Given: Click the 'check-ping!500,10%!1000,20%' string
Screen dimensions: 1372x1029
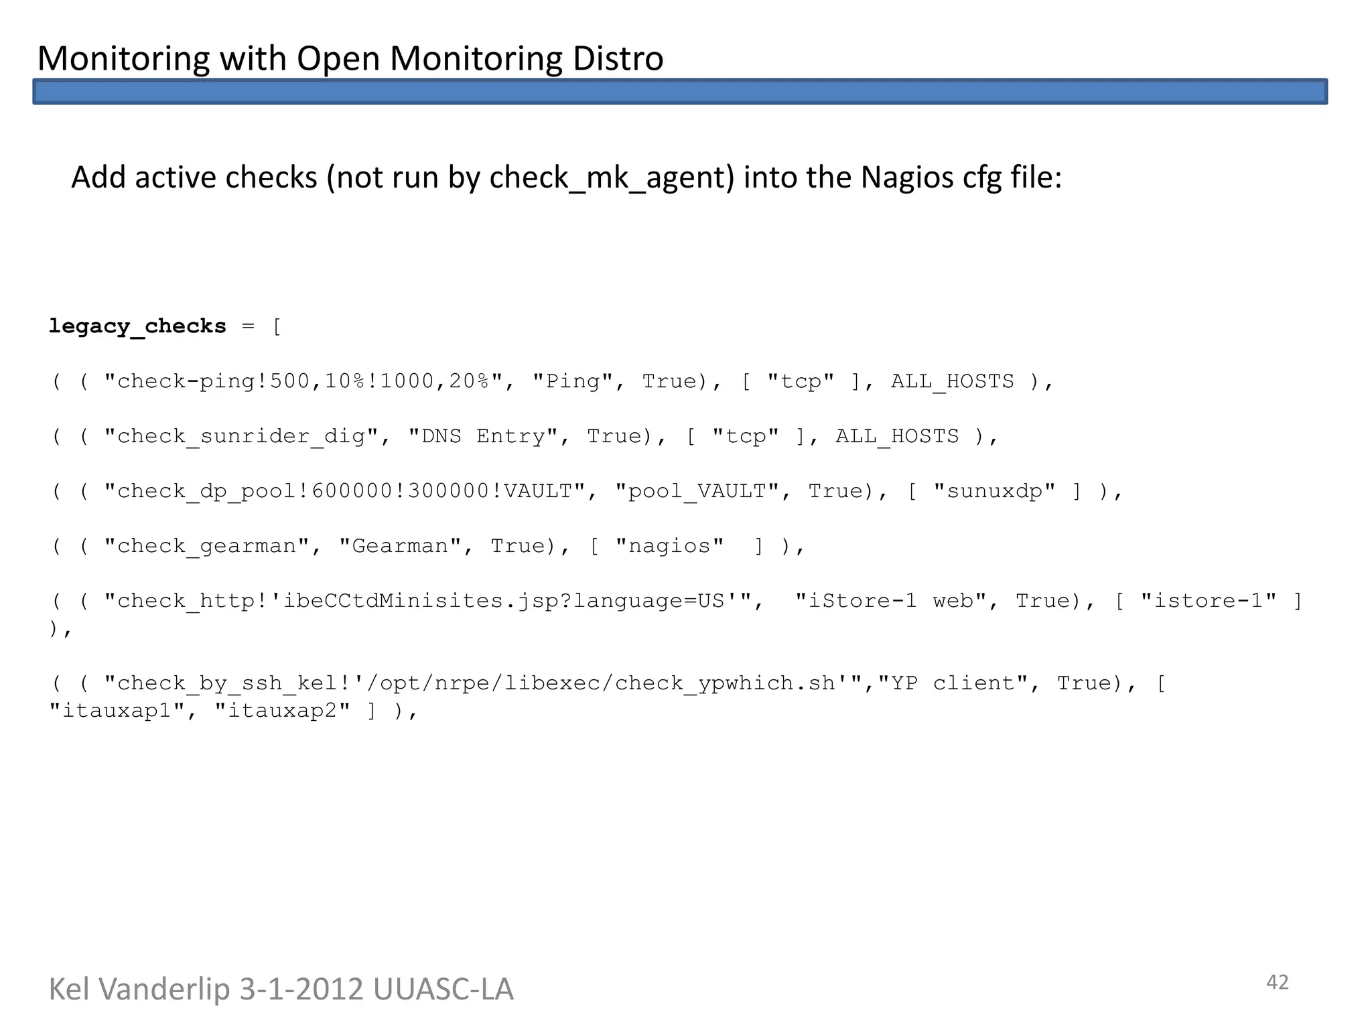Looking at the screenshot, I should pos(303,381).
